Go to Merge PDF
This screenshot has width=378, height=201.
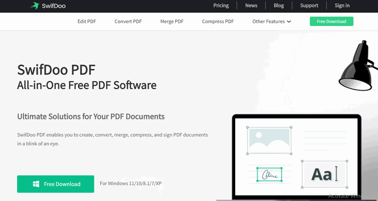coord(172,21)
